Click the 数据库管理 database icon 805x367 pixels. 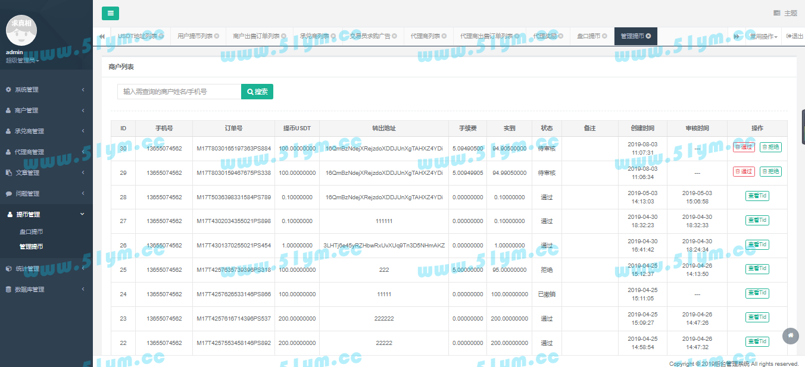[8, 290]
